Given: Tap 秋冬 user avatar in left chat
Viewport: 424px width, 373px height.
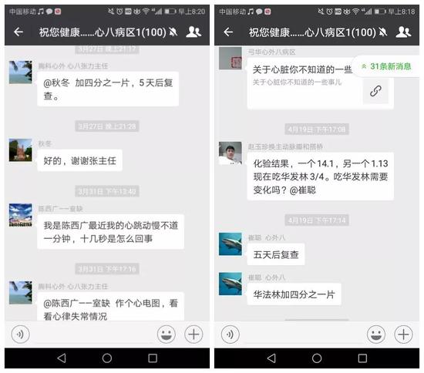Looking at the screenshot, I should tap(21, 150).
